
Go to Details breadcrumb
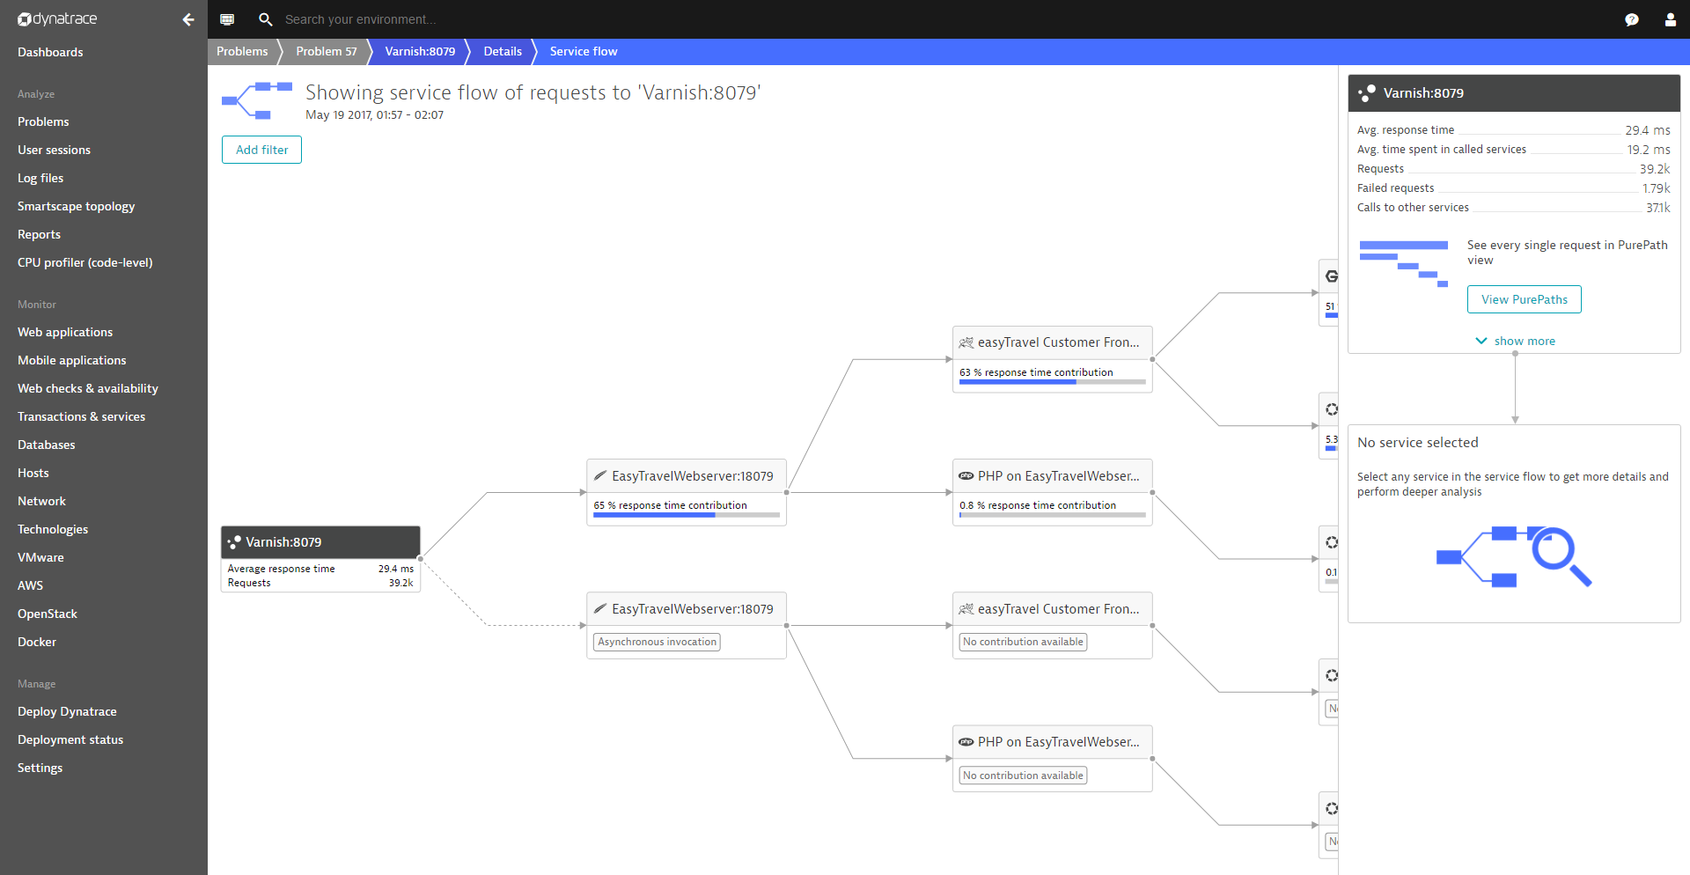pyautogui.click(x=503, y=52)
